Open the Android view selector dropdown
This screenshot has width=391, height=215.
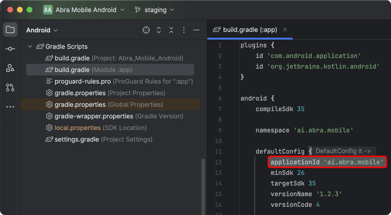(42, 30)
